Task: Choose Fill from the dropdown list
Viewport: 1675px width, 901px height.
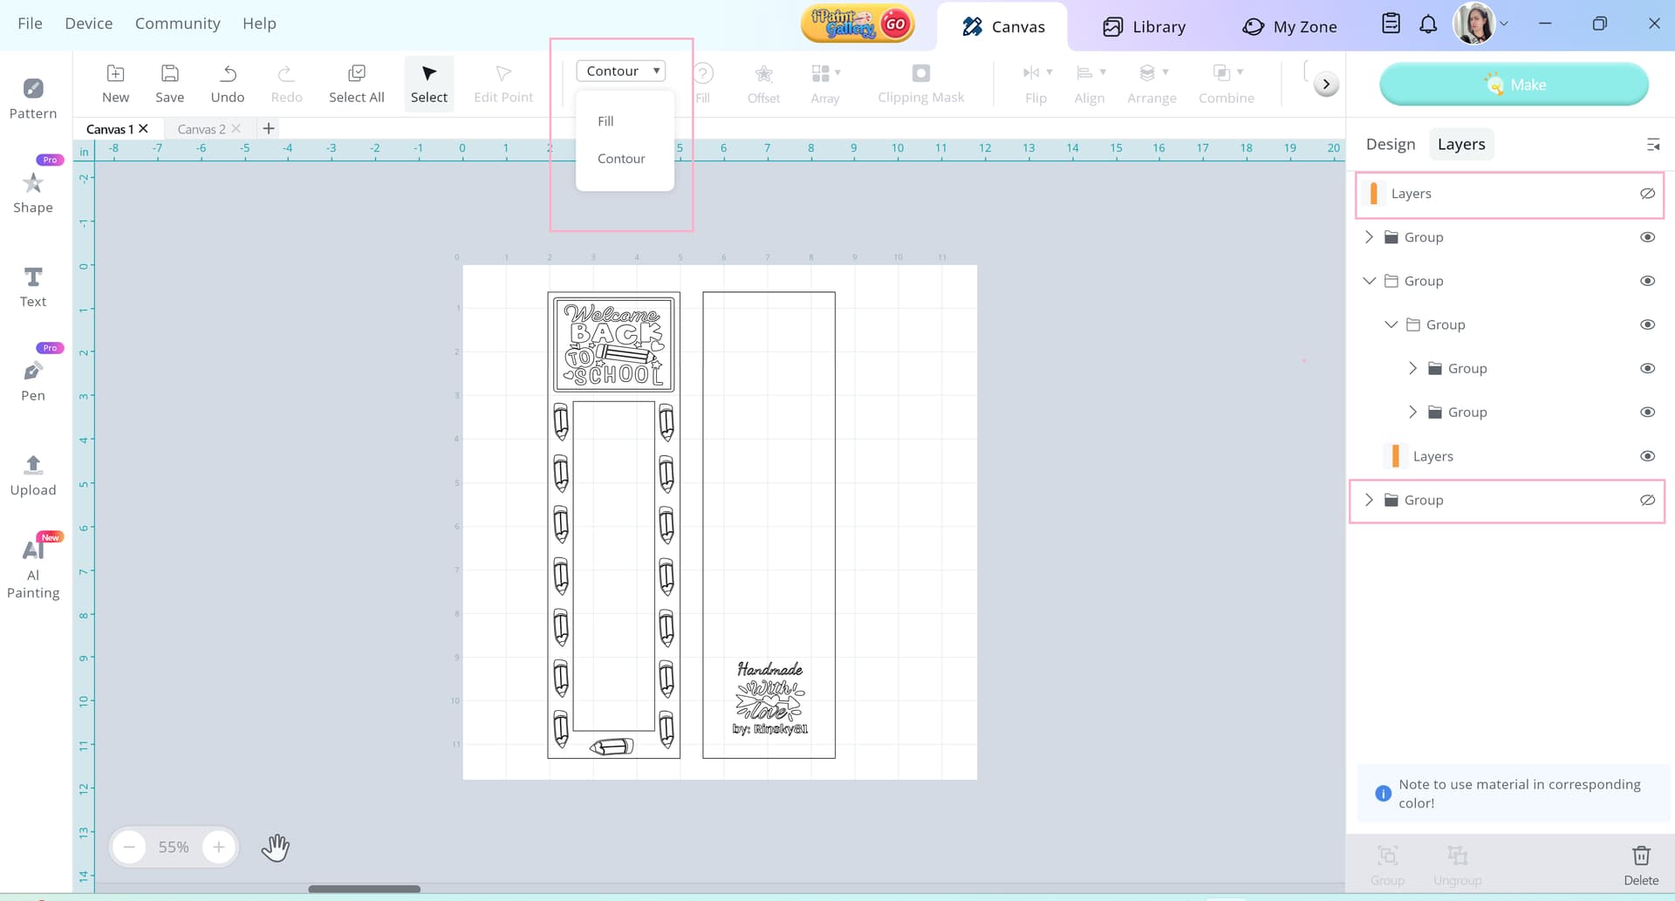Action: click(605, 121)
